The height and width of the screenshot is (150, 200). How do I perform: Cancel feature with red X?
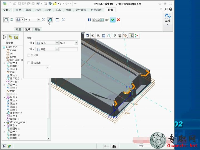[119, 20]
